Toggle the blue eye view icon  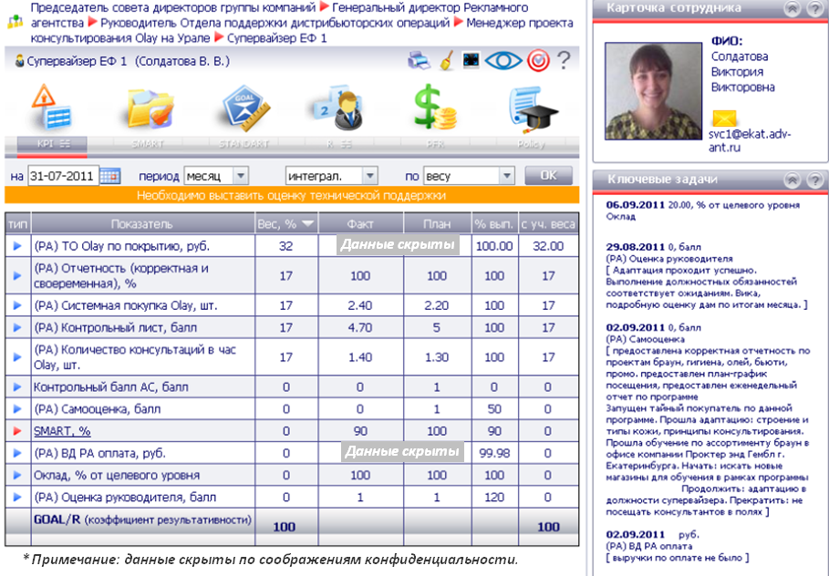pyautogui.click(x=503, y=60)
